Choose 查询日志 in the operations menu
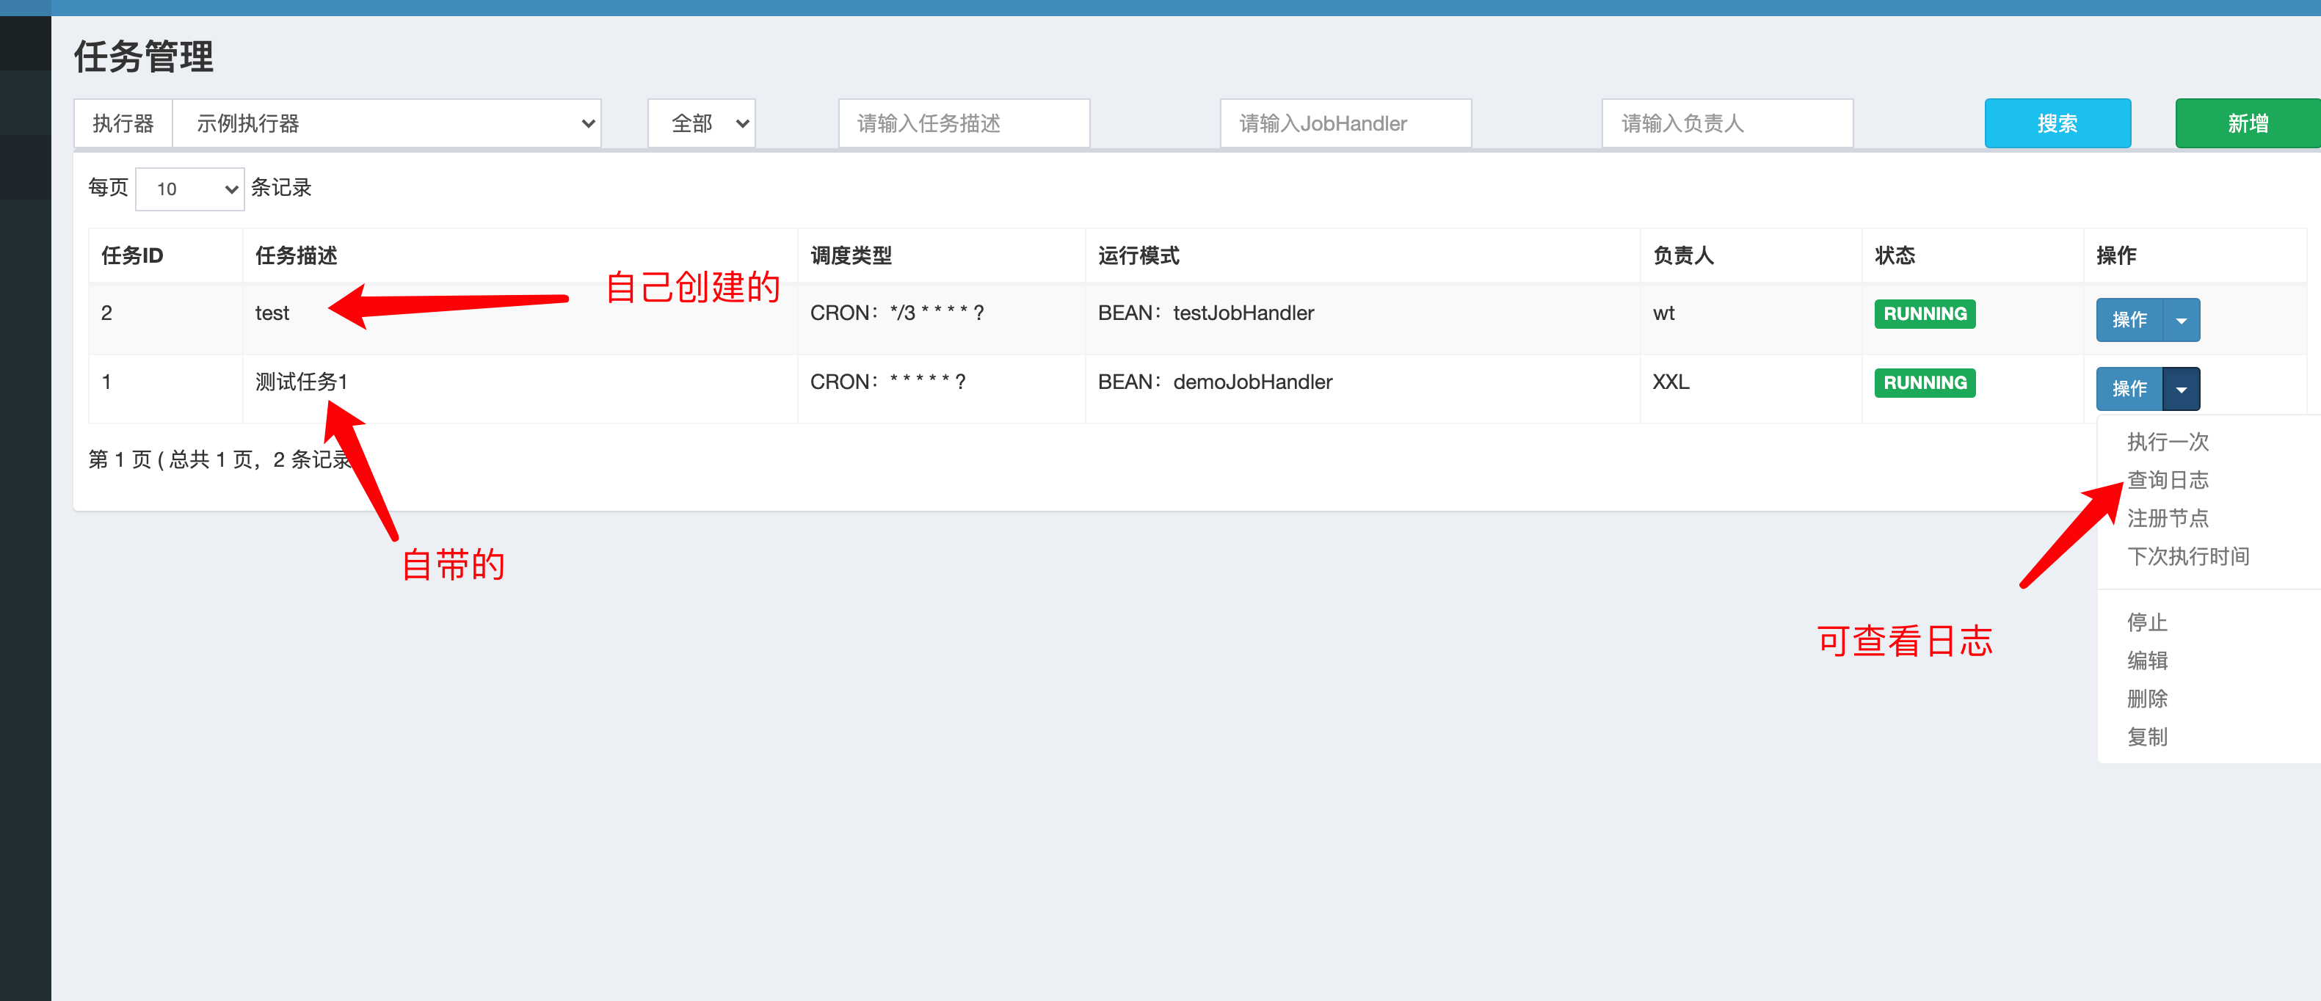 point(2167,480)
